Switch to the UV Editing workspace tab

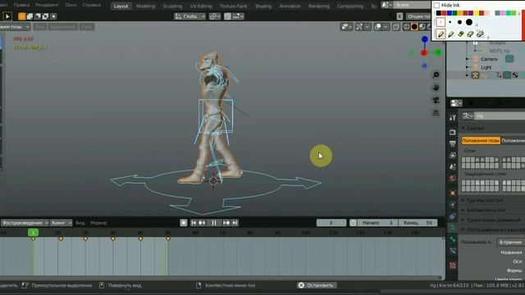(x=201, y=6)
